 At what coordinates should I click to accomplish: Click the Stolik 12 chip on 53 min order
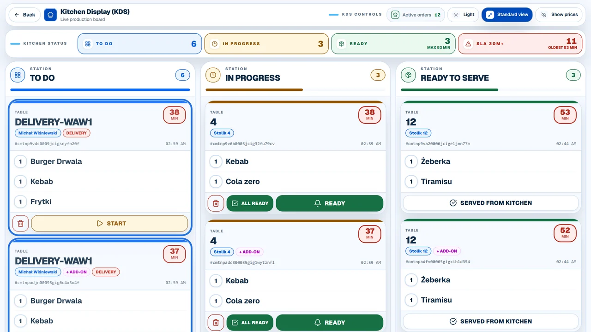[x=418, y=133]
